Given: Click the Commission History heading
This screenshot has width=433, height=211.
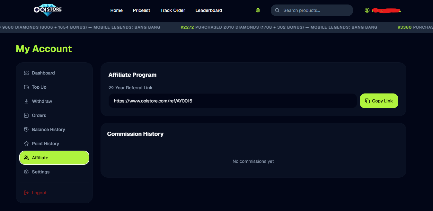Looking at the screenshot, I should [x=135, y=134].
